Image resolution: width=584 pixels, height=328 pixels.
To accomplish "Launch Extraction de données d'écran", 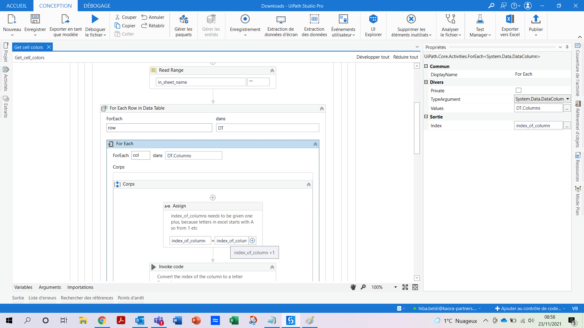I will point(281,26).
